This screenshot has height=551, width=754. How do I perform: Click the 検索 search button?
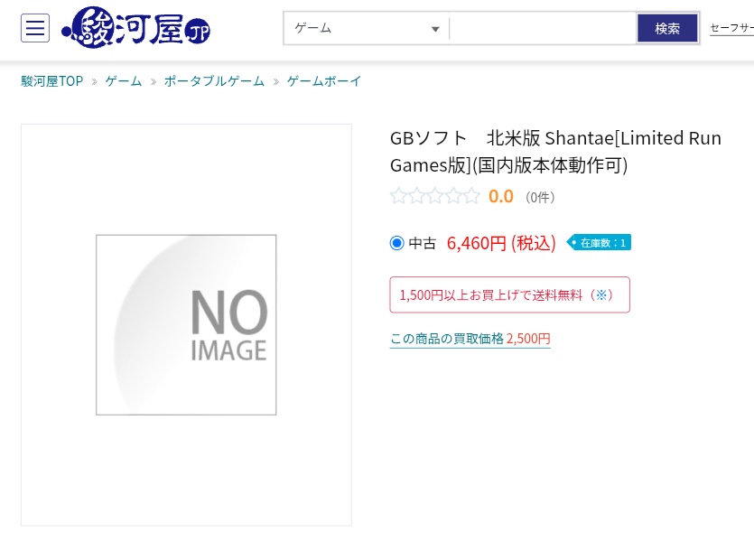(667, 28)
